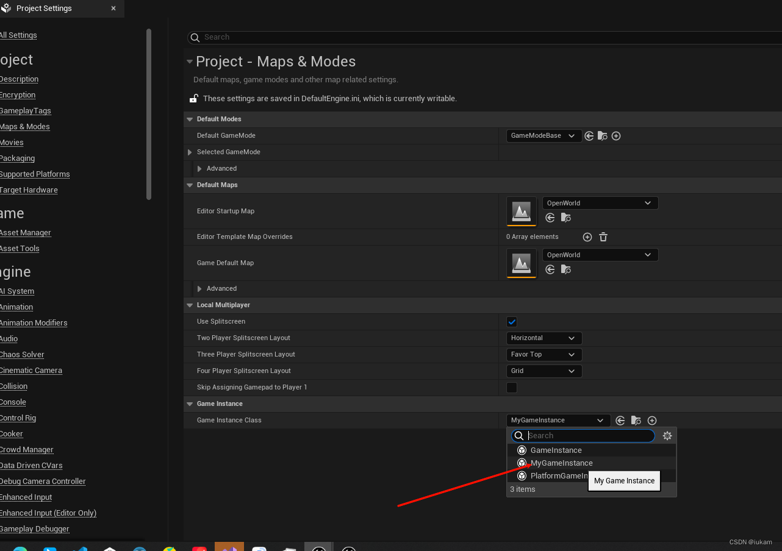Screen dimensions: 782x551
Task: Close the Game Instance Class dropdown
Action: tap(558, 420)
